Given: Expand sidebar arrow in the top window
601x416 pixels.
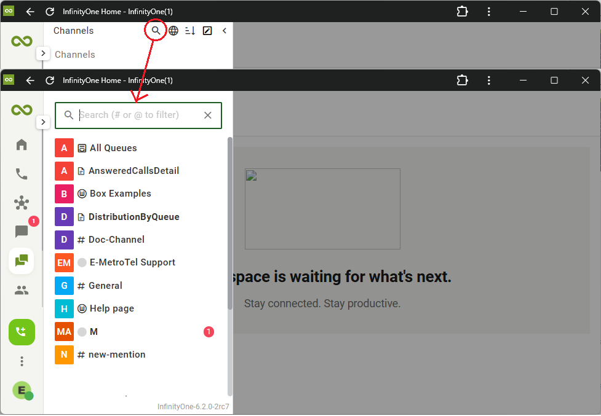Looking at the screenshot, I should [x=43, y=53].
